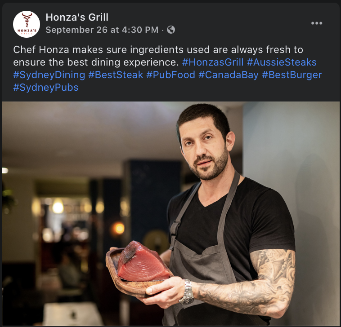Open the three-dot post options menu
This screenshot has height=327, width=341.
coord(316,23)
